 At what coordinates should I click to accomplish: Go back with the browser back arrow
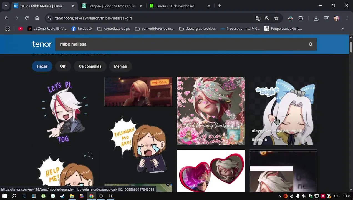point(6,18)
